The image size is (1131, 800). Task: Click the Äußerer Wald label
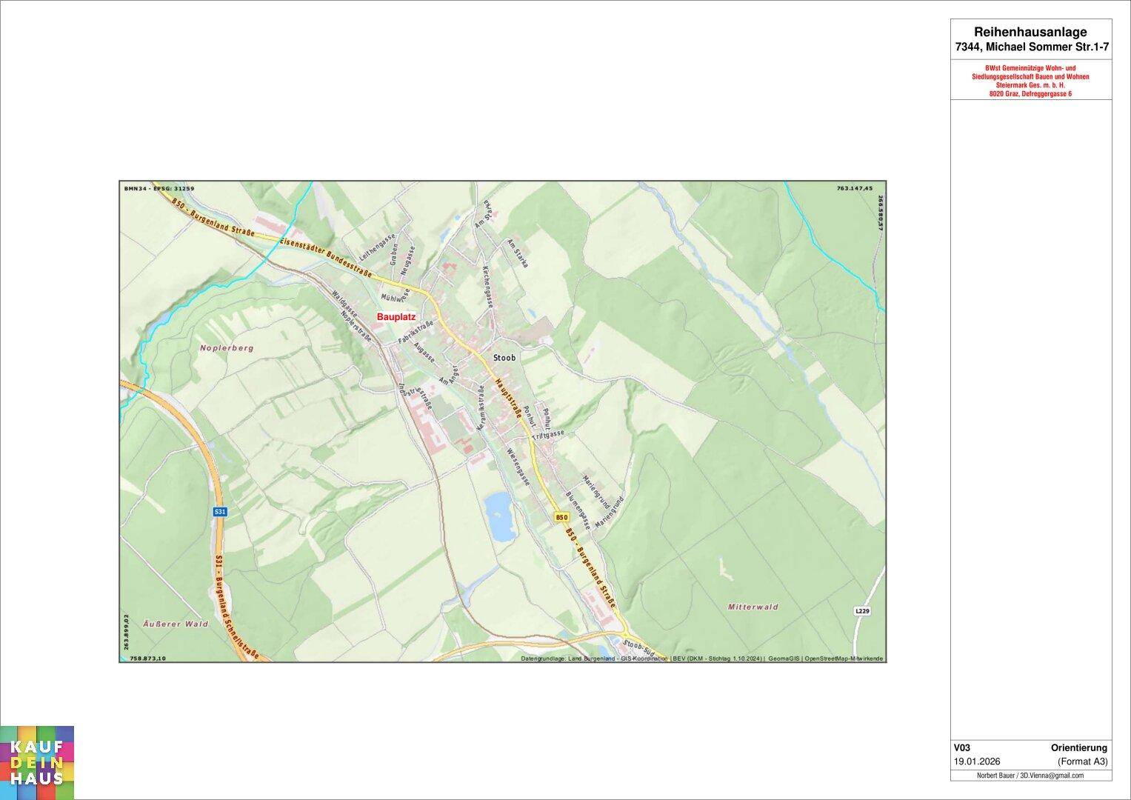coord(175,624)
